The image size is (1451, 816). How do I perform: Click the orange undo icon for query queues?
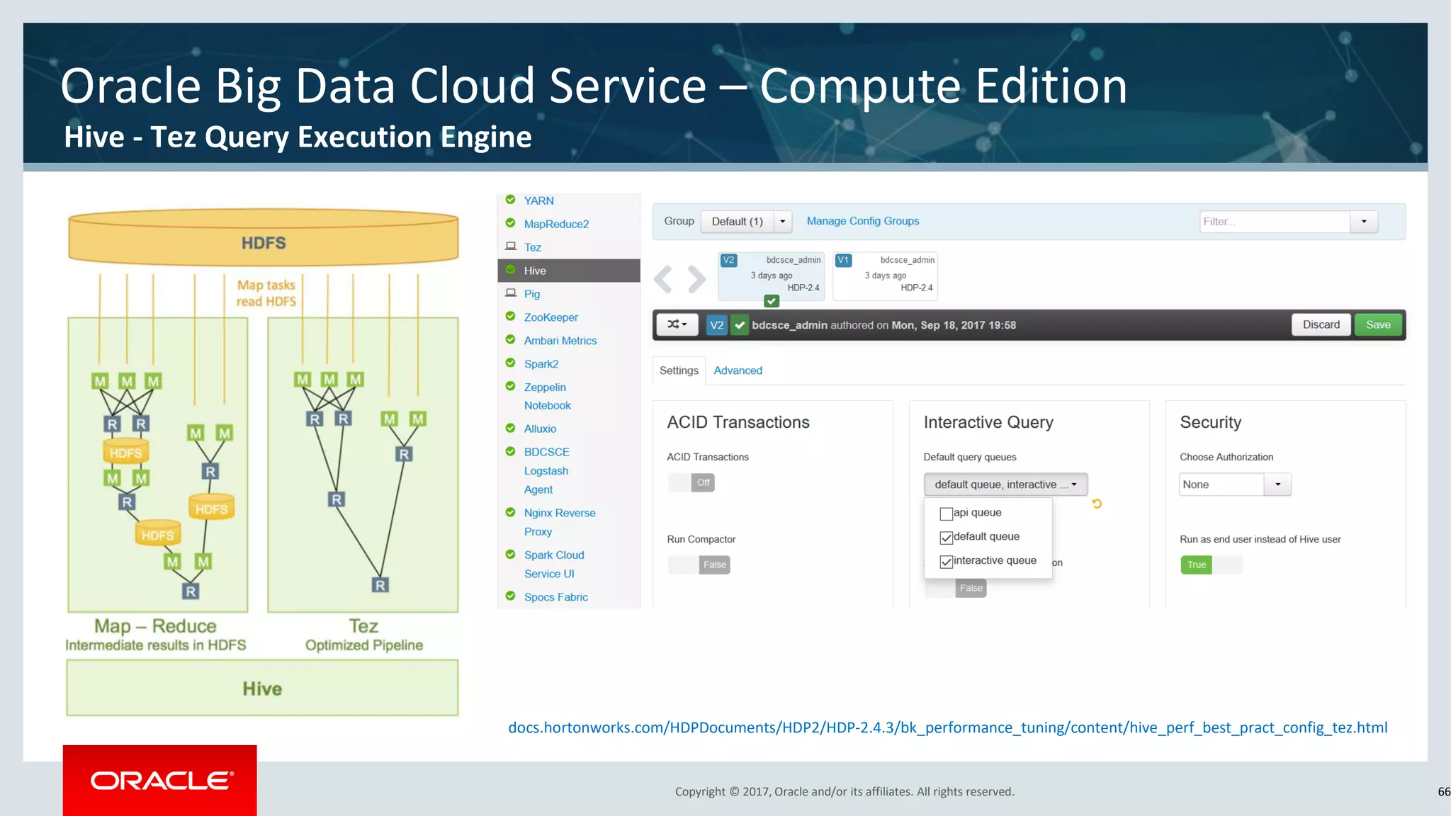pyautogui.click(x=1097, y=504)
